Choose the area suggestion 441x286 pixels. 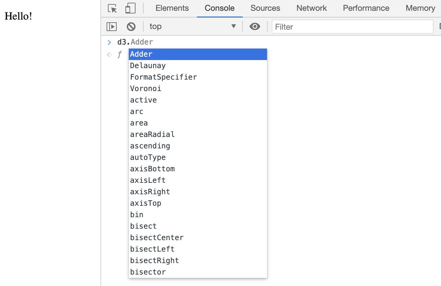click(x=198, y=123)
